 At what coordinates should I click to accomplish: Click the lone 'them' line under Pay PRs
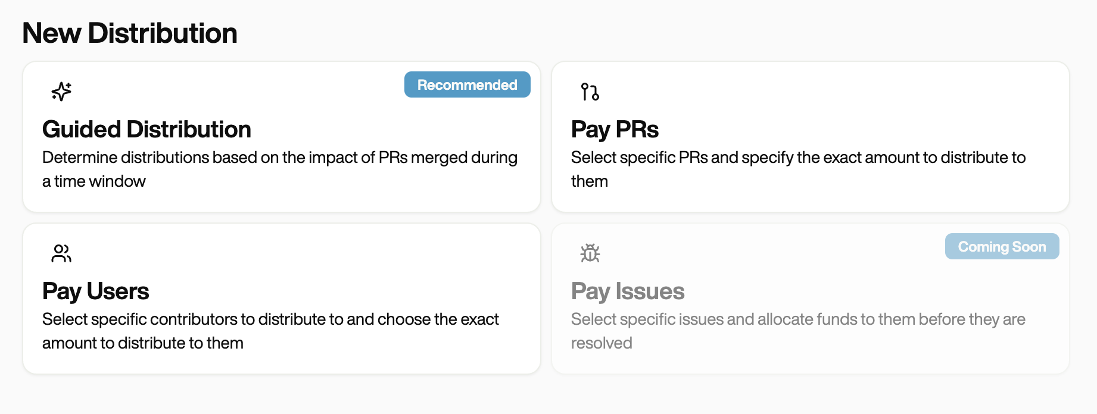pyautogui.click(x=590, y=181)
